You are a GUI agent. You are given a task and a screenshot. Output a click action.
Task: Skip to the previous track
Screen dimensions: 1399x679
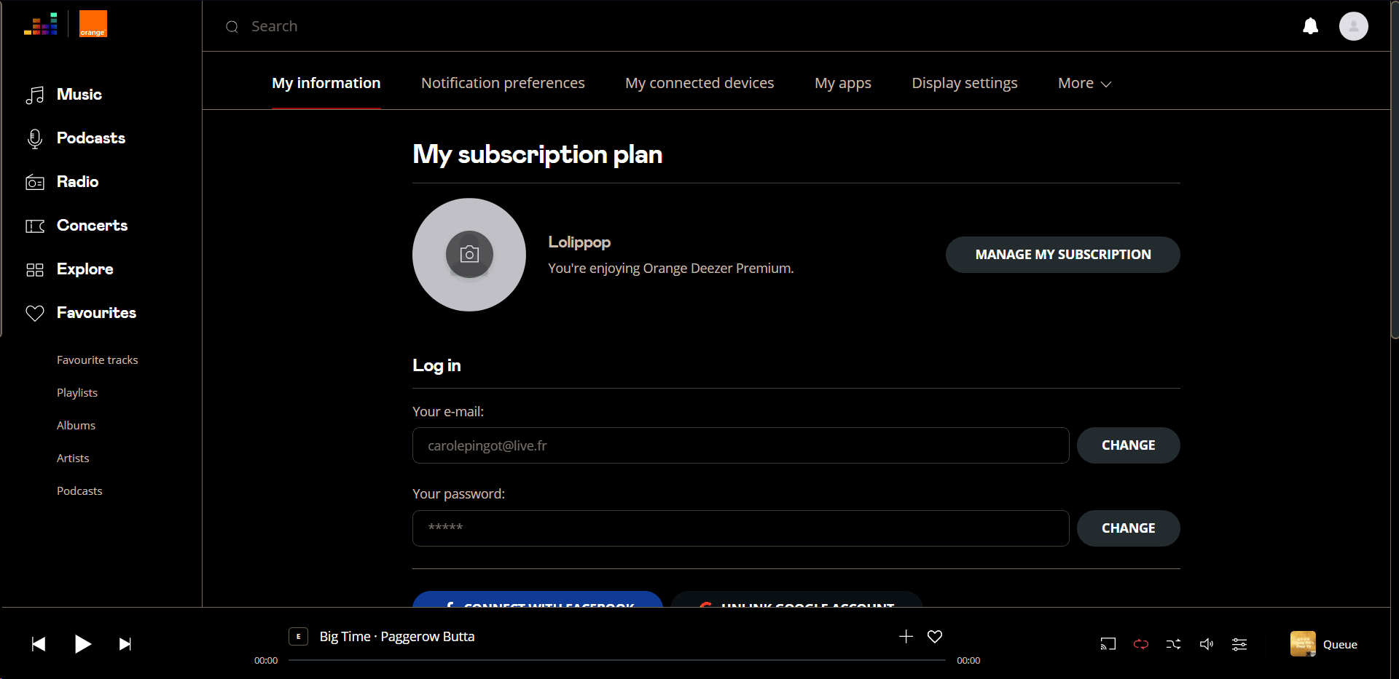pyautogui.click(x=39, y=644)
